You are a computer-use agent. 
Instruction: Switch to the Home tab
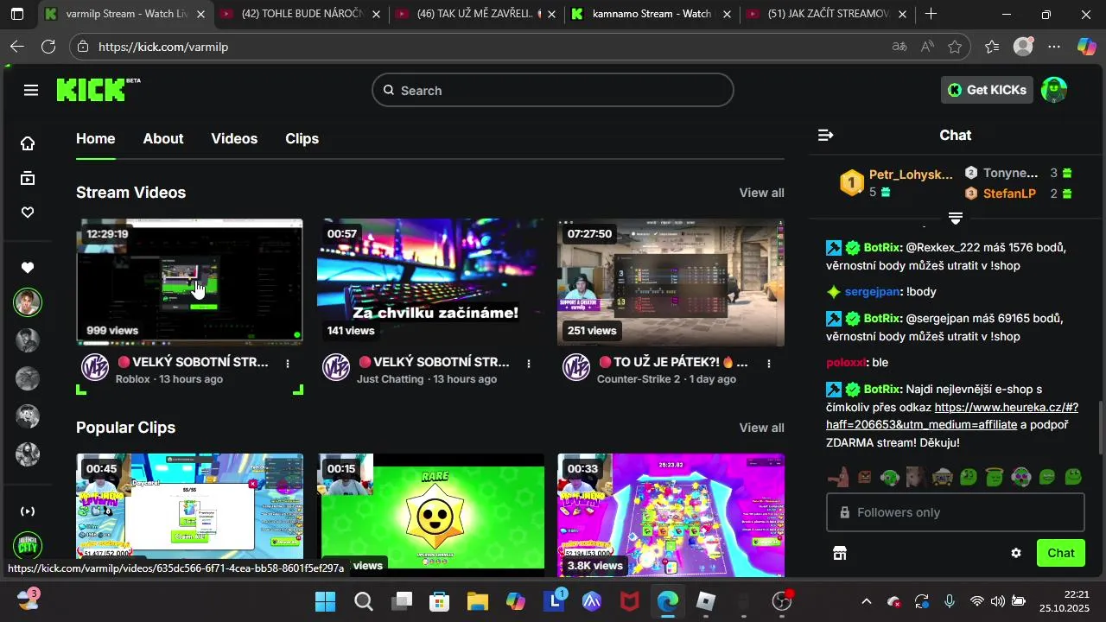point(95,138)
